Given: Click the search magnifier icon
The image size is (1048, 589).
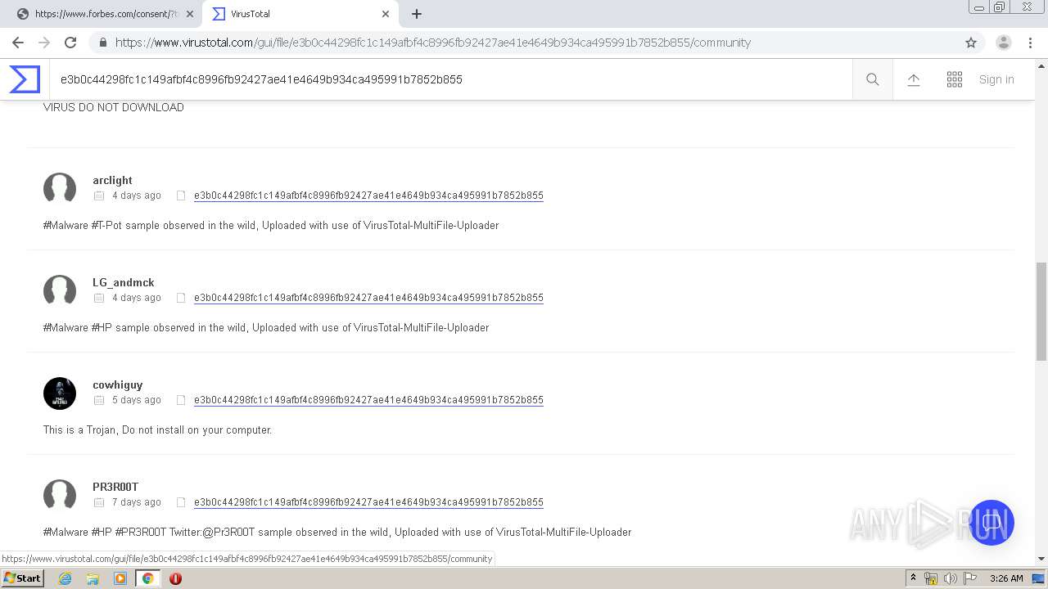Looking at the screenshot, I should [873, 79].
